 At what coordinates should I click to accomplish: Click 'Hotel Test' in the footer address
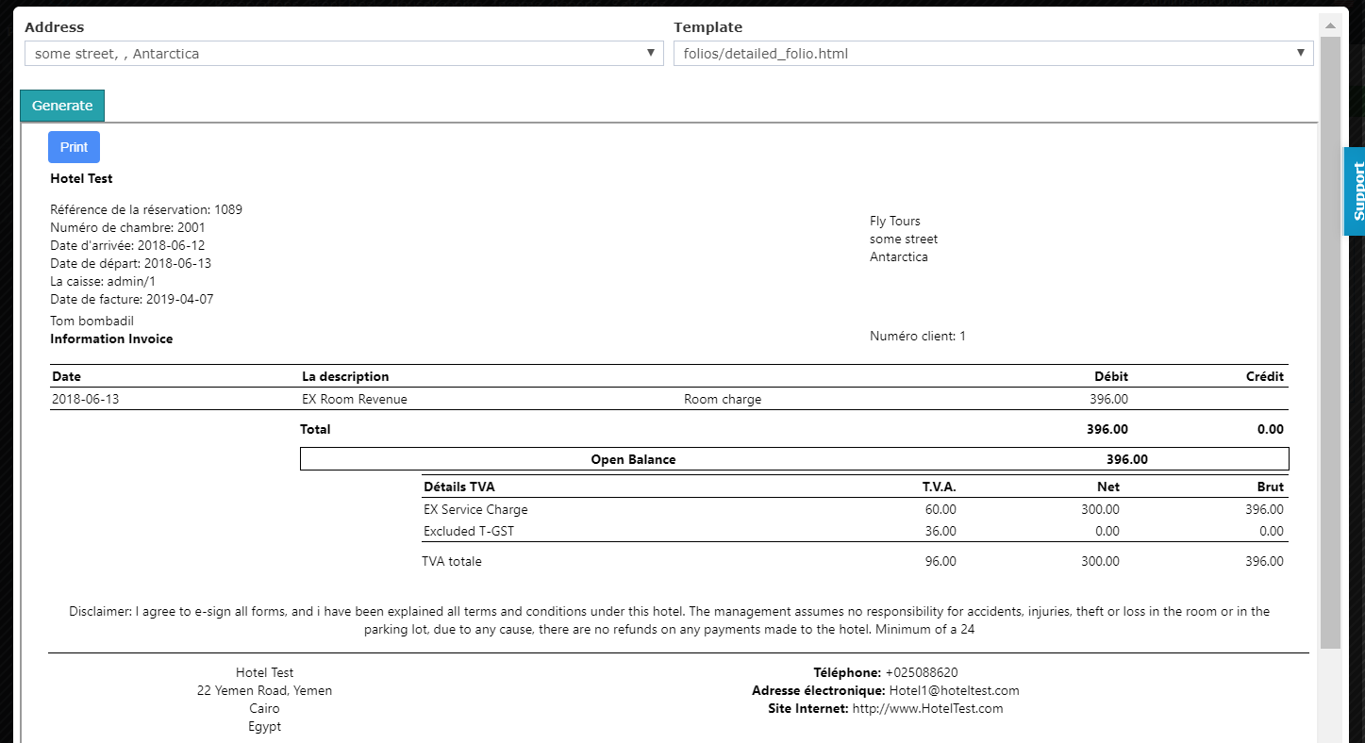pos(264,672)
